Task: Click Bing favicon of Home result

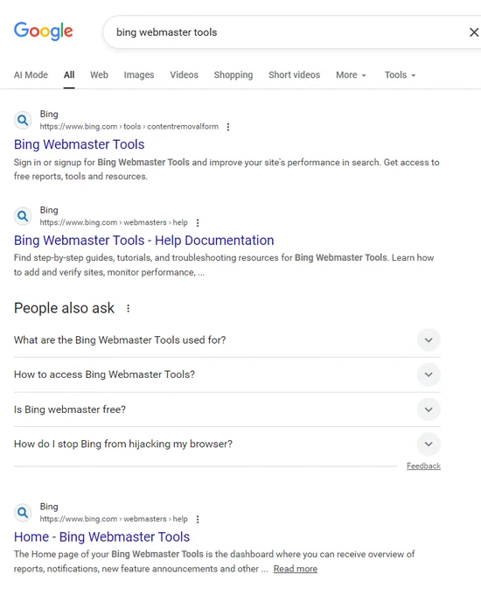Action: 23,513
